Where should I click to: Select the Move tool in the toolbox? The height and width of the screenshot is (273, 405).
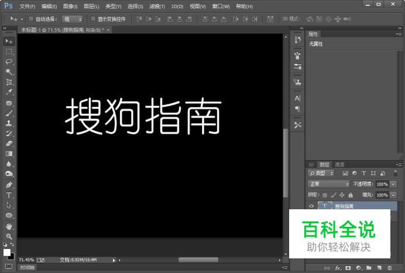pyautogui.click(x=9, y=42)
